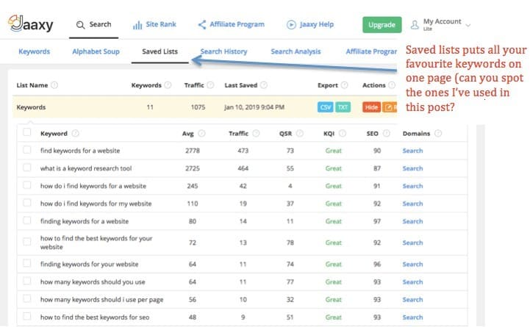The width and height of the screenshot is (530, 327).
Task: Click the Hide button for Keywords list
Action: click(x=371, y=107)
